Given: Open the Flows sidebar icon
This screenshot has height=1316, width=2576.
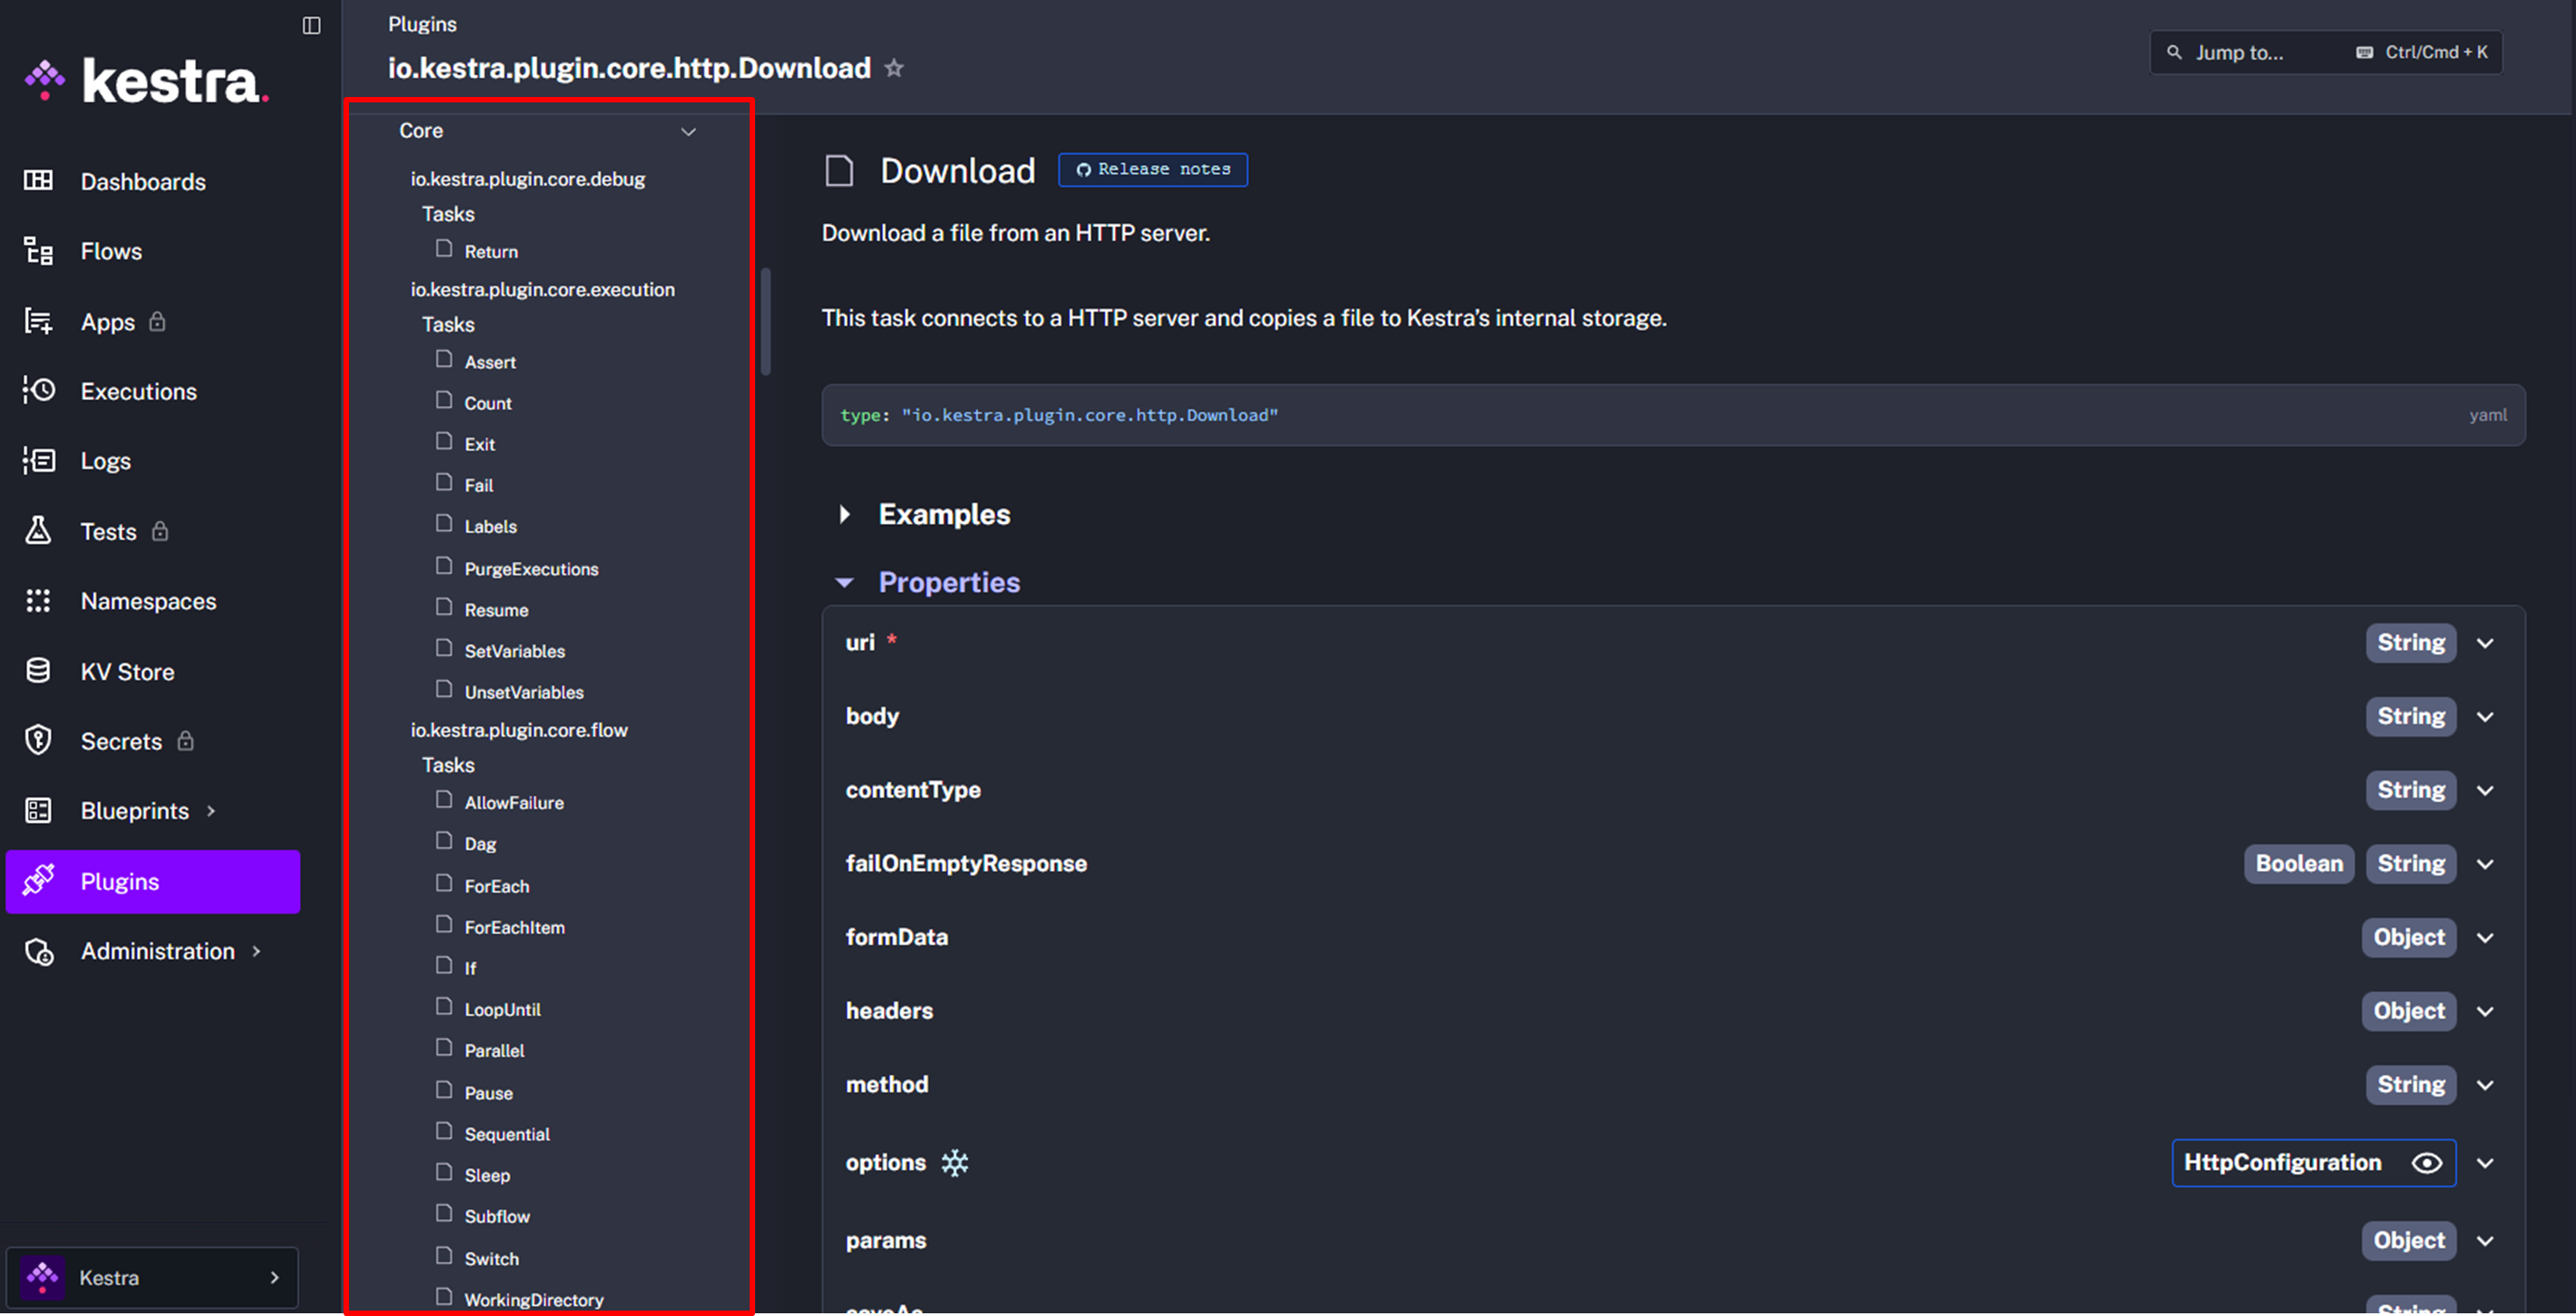Looking at the screenshot, I should (x=38, y=251).
